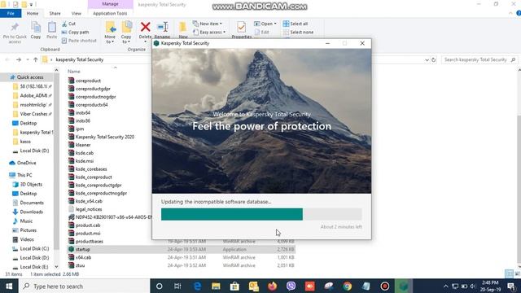
Task: Go up one folder level
Action: tap(36, 59)
